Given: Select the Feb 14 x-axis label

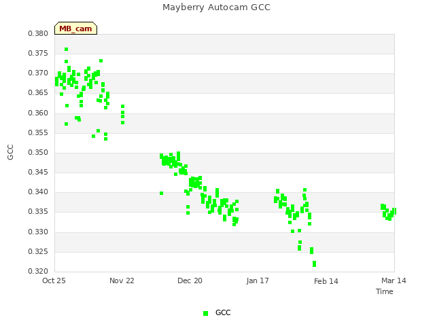Looking at the screenshot, I should point(326,281).
